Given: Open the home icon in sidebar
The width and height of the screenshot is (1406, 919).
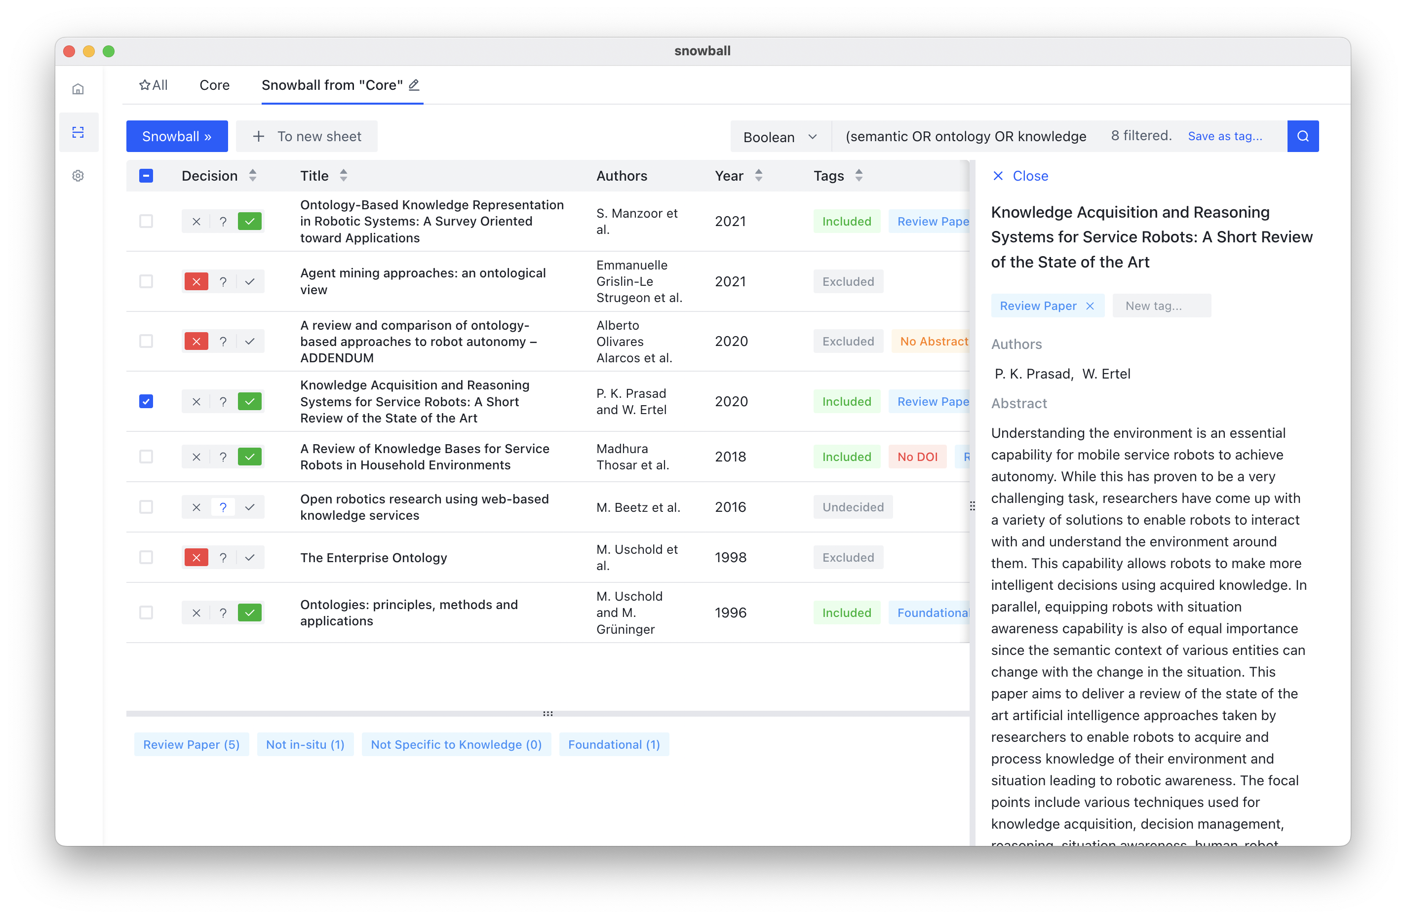Looking at the screenshot, I should [x=78, y=89].
